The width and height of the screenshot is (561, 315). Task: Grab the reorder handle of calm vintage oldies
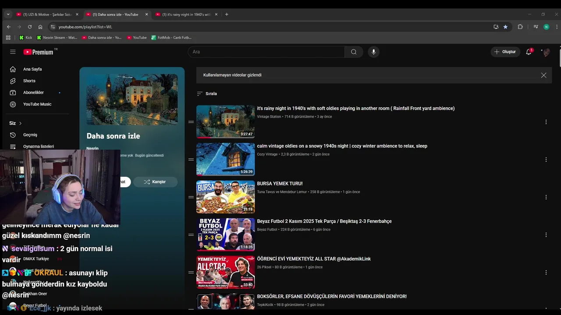click(x=191, y=160)
